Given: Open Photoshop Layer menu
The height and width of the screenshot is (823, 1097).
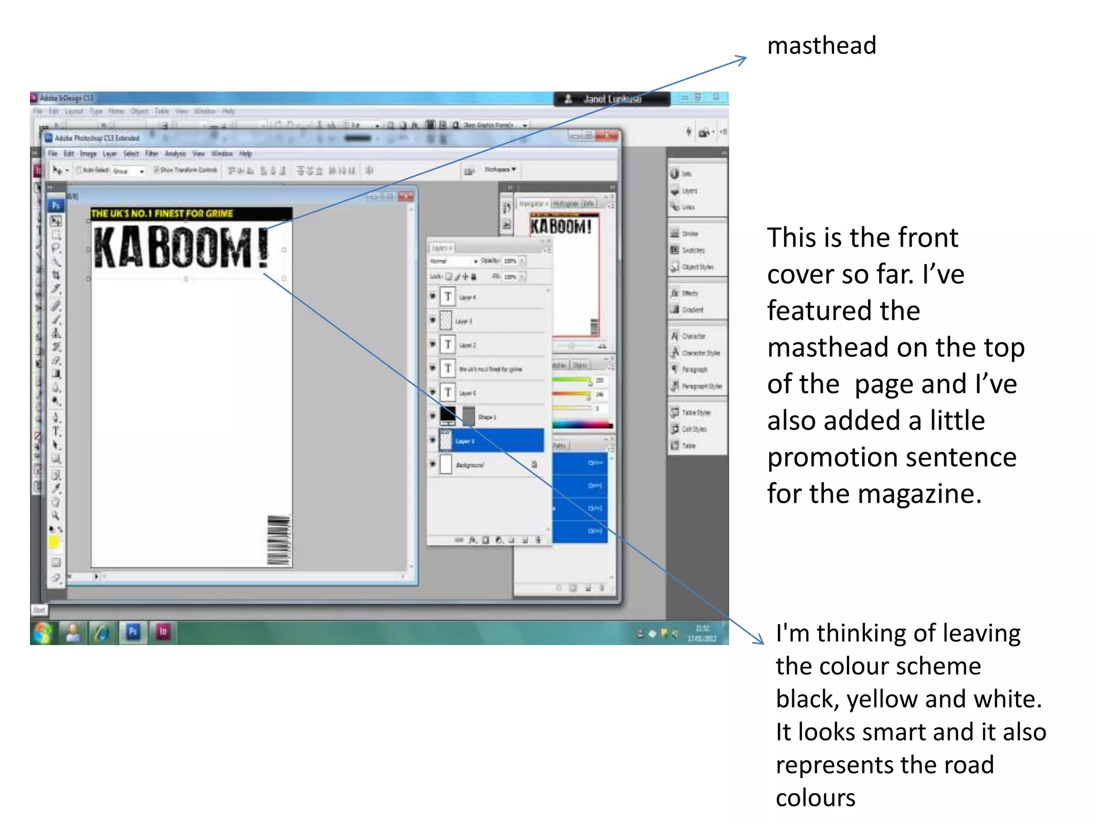Looking at the screenshot, I should (110, 154).
